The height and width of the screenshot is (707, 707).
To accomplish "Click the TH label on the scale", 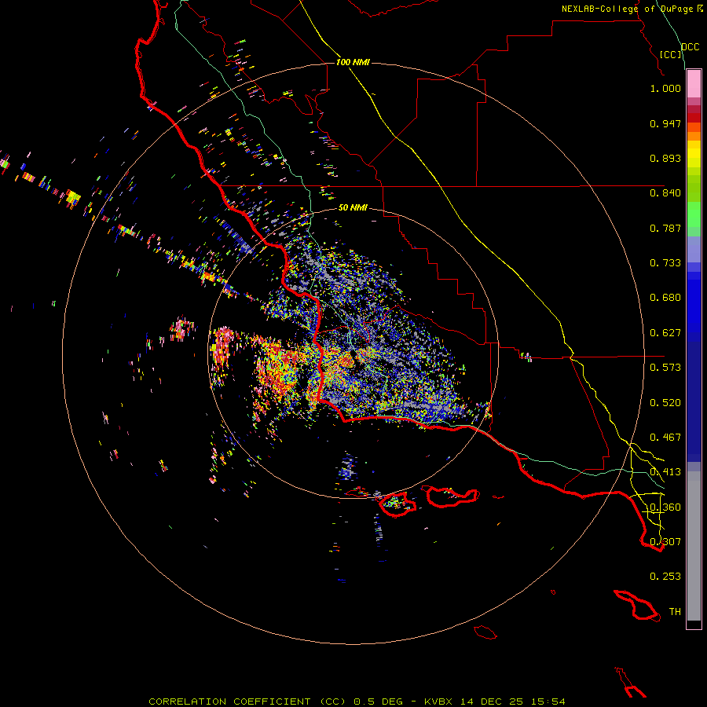I will (x=675, y=612).
